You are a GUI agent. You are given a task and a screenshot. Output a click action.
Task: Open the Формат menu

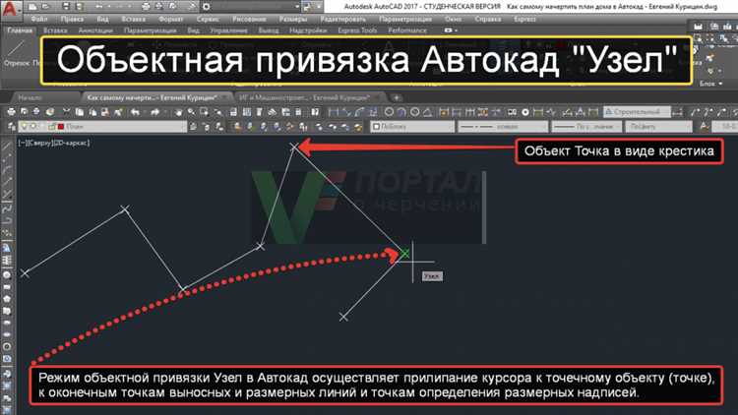tap(170, 20)
